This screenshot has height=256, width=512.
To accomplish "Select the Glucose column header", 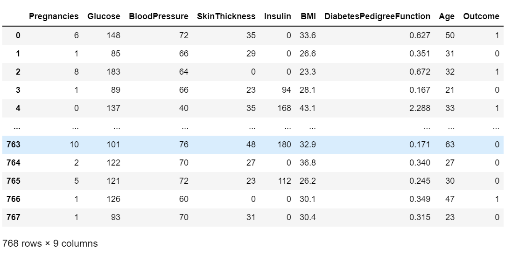I will 104,16.
